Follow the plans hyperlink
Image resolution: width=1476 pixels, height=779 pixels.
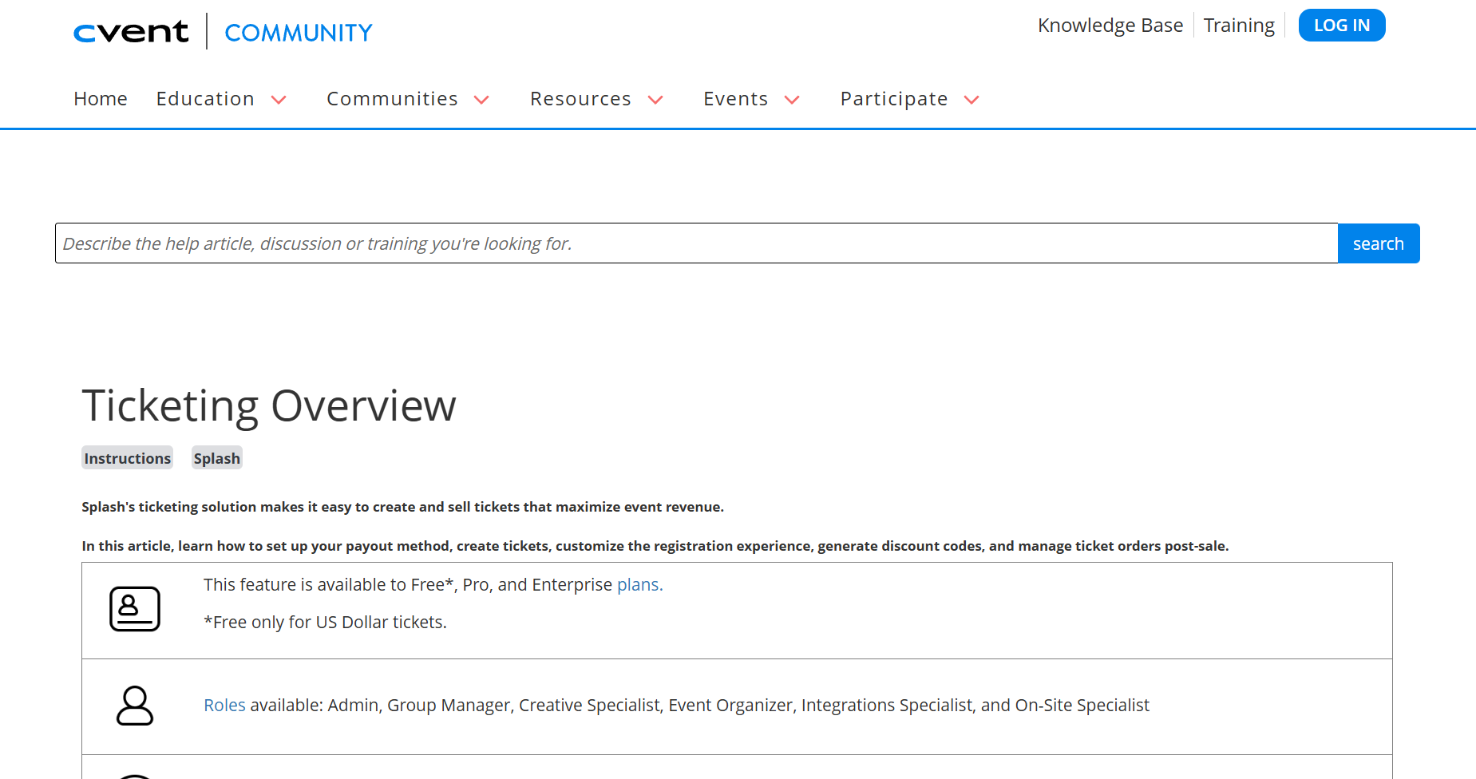(x=639, y=585)
